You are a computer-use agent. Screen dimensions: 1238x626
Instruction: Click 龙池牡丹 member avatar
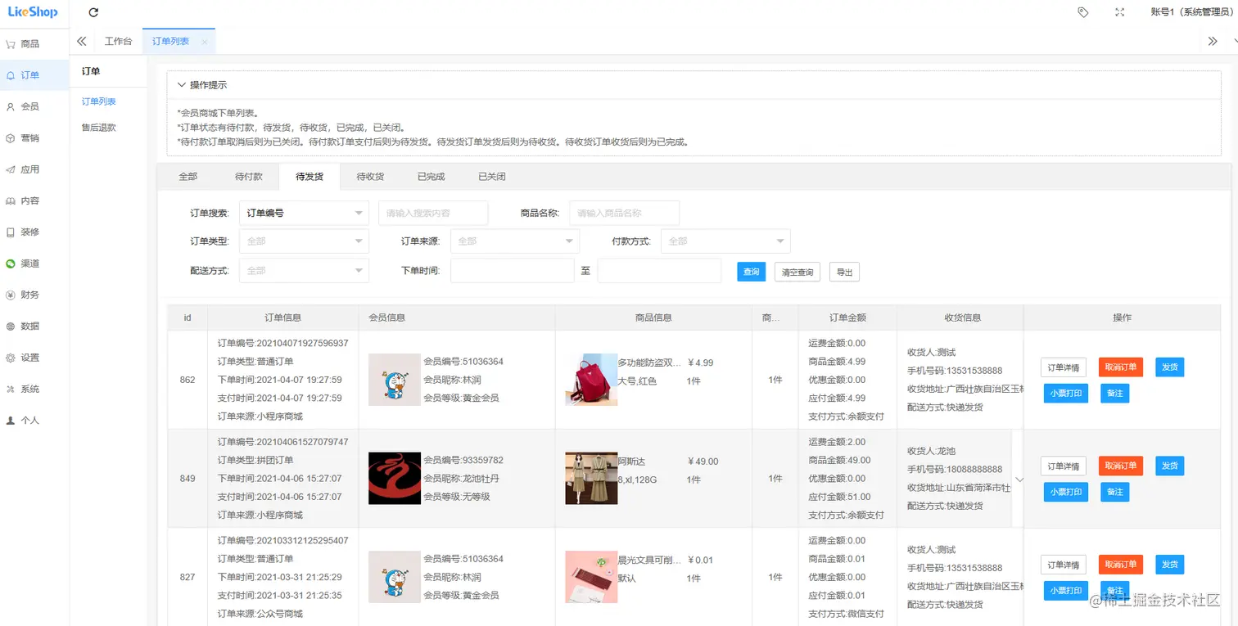click(395, 478)
